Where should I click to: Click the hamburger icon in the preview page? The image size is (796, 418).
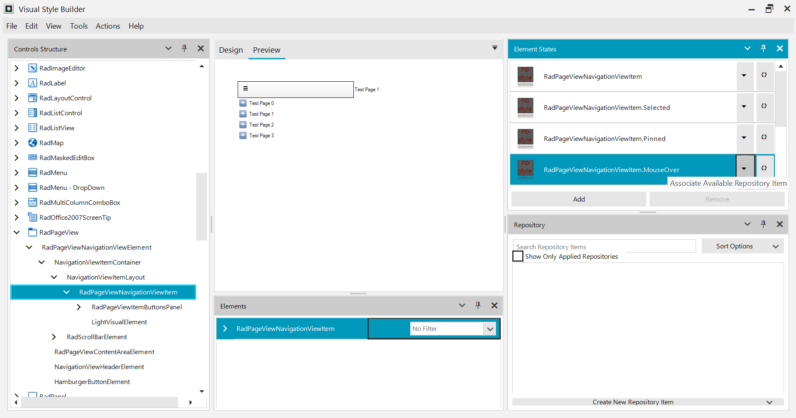click(246, 88)
